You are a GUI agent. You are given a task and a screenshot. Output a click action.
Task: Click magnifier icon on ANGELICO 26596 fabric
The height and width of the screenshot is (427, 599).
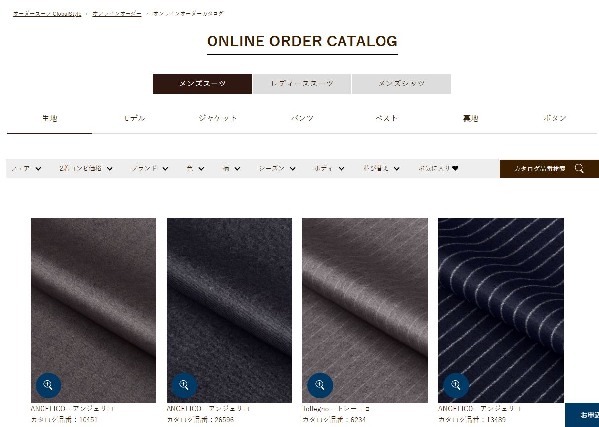click(x=184, y=385)
